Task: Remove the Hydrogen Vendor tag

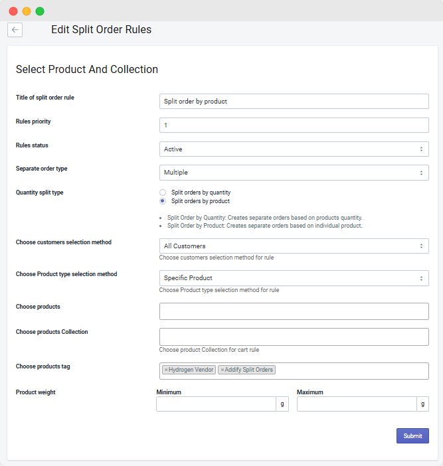Action: click(166, 370)
